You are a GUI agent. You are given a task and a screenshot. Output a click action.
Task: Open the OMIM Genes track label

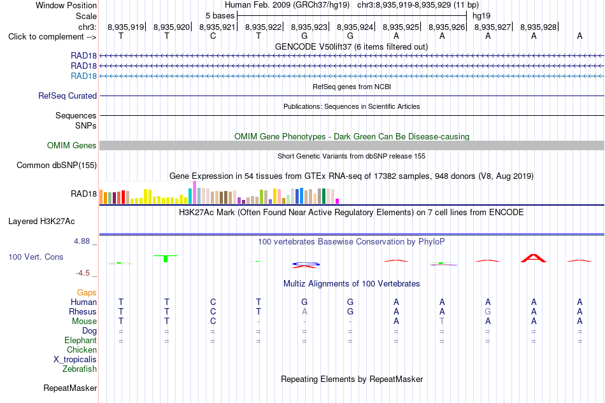pyautogui.click(x=72, y=145)
